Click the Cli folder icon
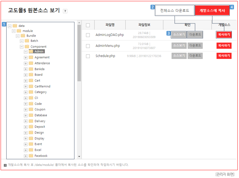This screenshot has width=239, height=178. pyautogui.click(x=31, y=98)
